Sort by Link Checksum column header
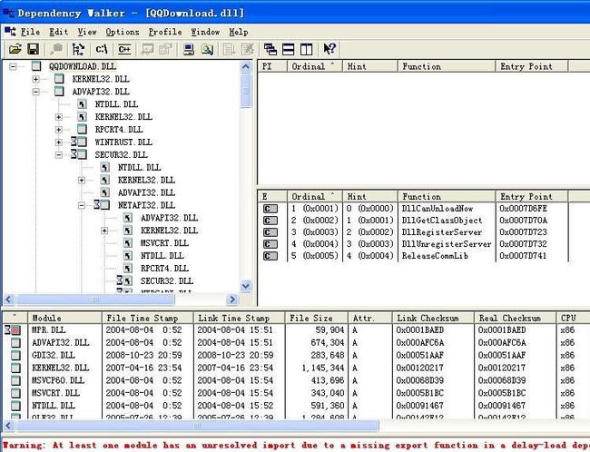The image size is (590, 452). click(434, 318)
